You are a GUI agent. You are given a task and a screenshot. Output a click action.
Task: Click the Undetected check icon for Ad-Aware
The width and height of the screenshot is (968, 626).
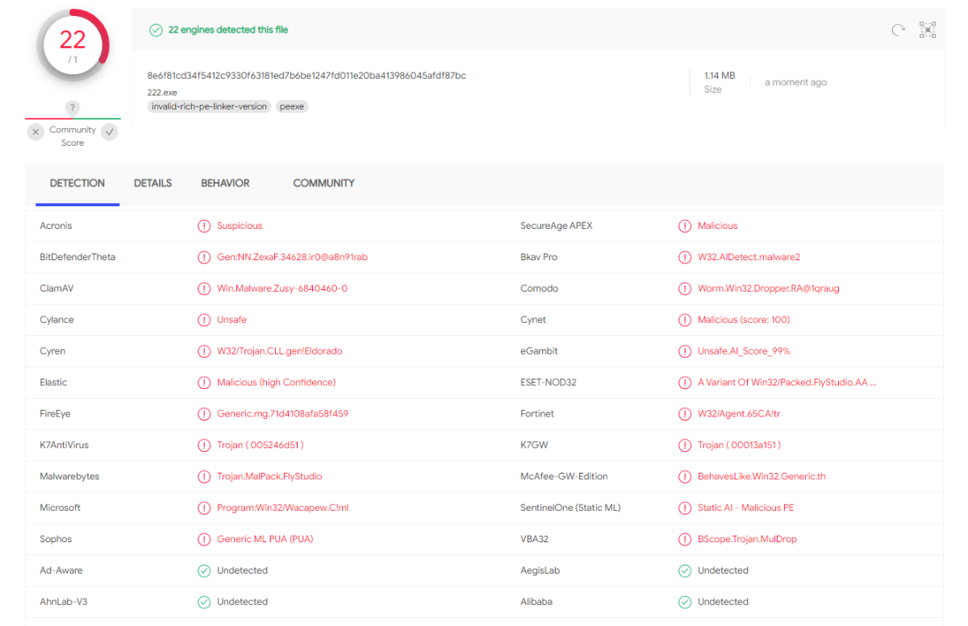pos(204,571)
